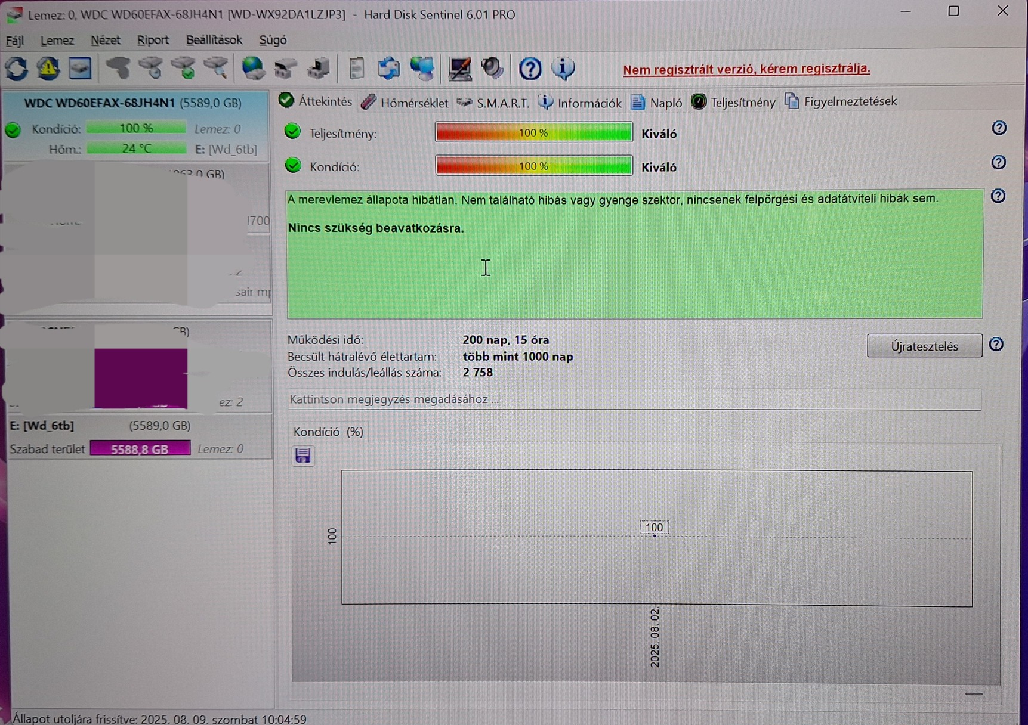Image resolution: width=1028 pixels, height=725 pixels.
Task: Click the 'több mint 1000 nap' lifetime value
Action: 518,357
